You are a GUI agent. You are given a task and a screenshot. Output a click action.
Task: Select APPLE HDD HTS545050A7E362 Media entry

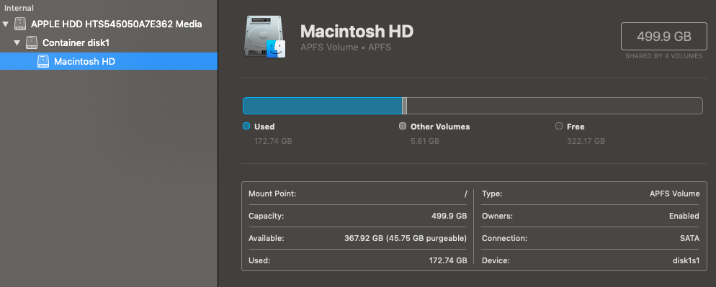[x=109, y=24]
